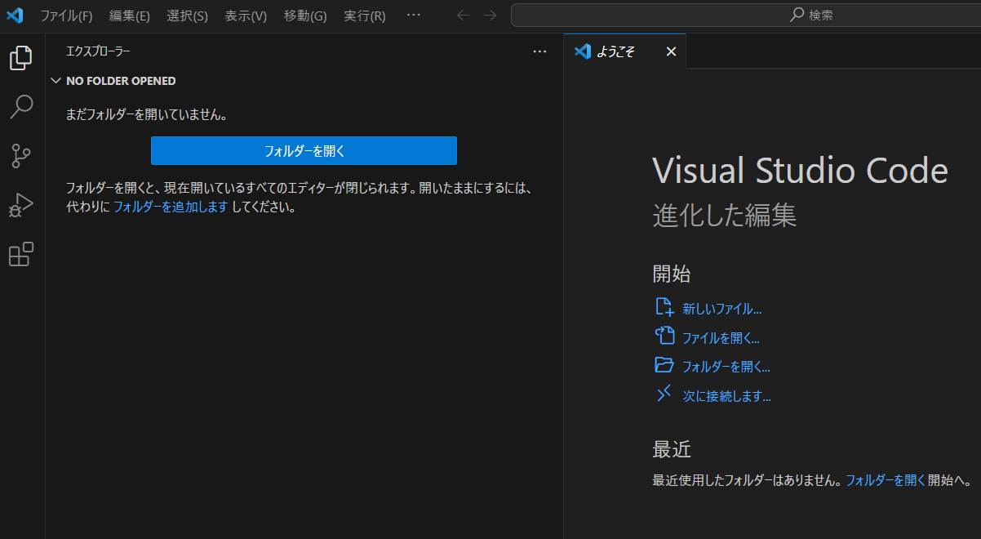Screen dimensions: 981x539
Task: Click the open file icon beside ファイルを開く
Action: (664, 336)
